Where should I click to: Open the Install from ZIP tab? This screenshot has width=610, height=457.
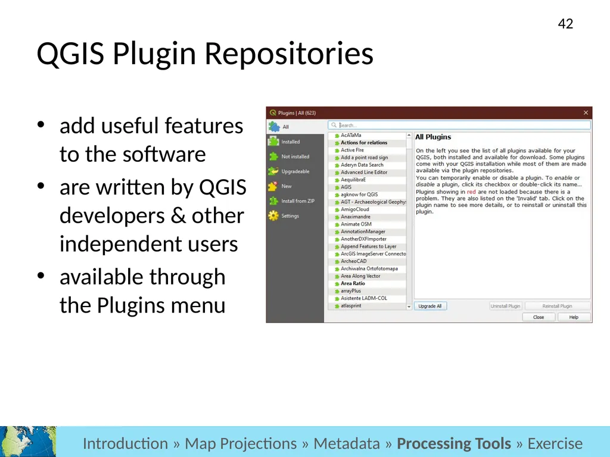point(295,201)
